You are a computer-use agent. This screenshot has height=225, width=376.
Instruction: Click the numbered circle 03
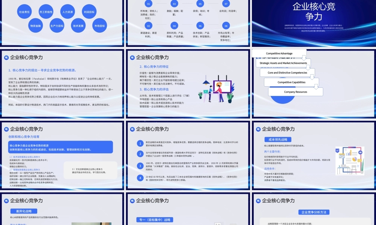click(174, 4)
